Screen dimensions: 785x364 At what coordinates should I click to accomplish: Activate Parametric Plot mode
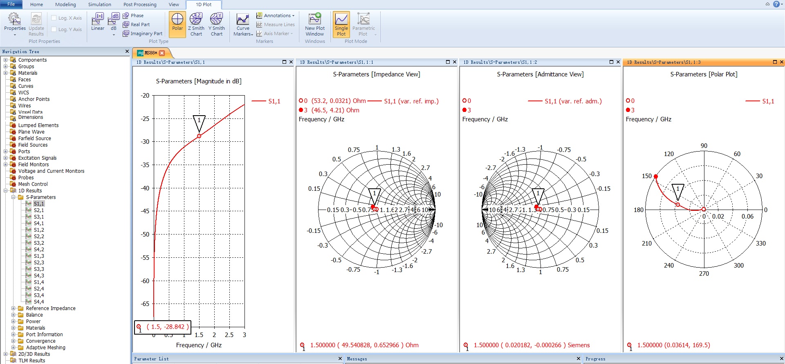point(363,24)
